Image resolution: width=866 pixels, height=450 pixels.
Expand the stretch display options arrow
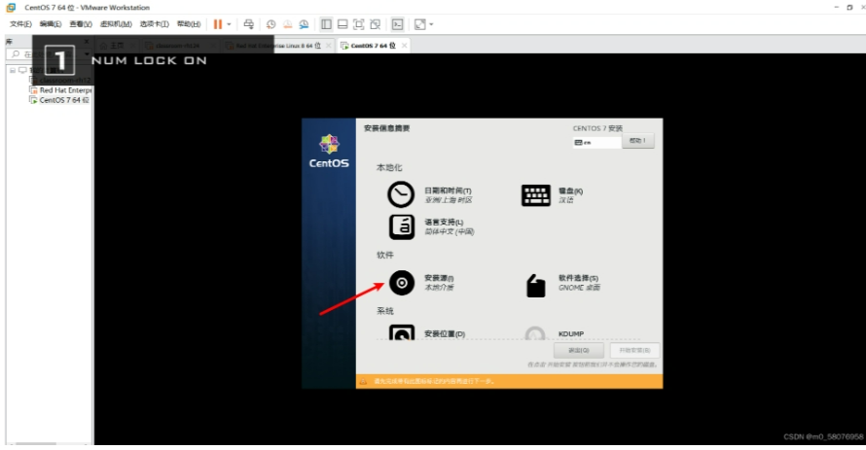coord(431,24)
